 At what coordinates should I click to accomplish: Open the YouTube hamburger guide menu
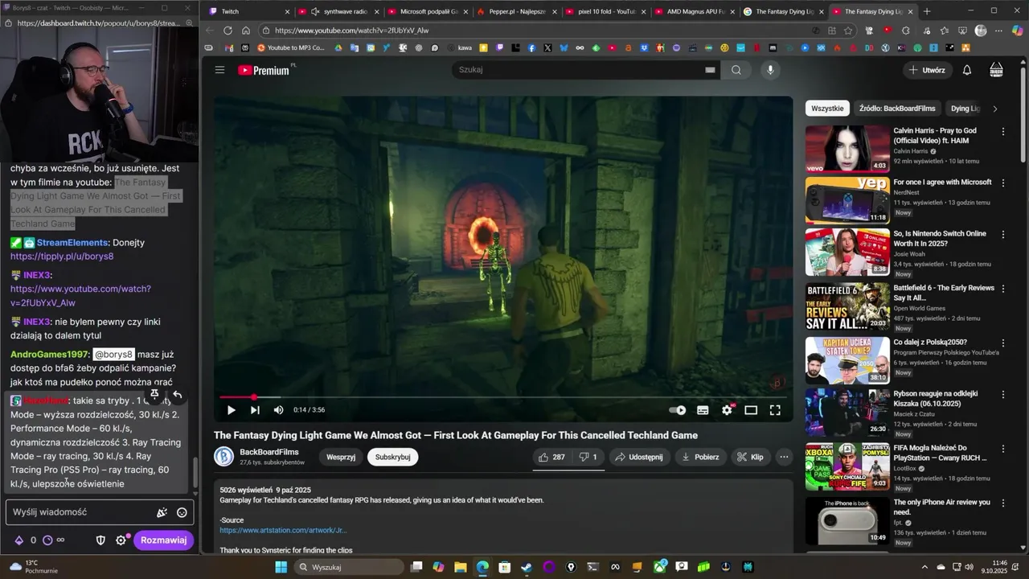(219, 70)
